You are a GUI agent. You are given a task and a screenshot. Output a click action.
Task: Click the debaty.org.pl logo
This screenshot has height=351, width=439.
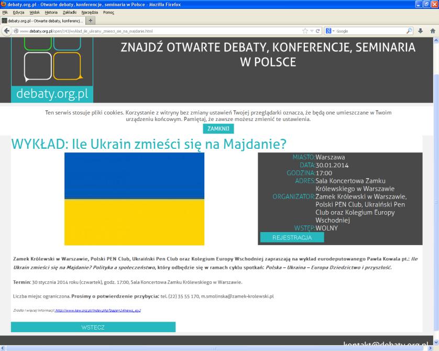pos(52,70)
